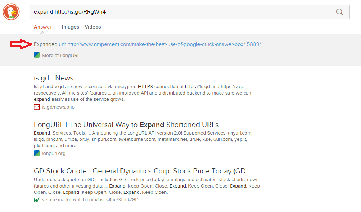This screenshot has width=361, height=212.
Task: Open the expanded ampercent.com URL
Action: (x=164, y=44)
